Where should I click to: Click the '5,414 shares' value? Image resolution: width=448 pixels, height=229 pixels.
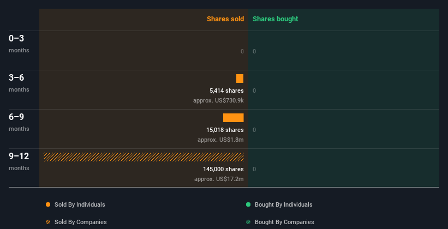coord(226,91)
